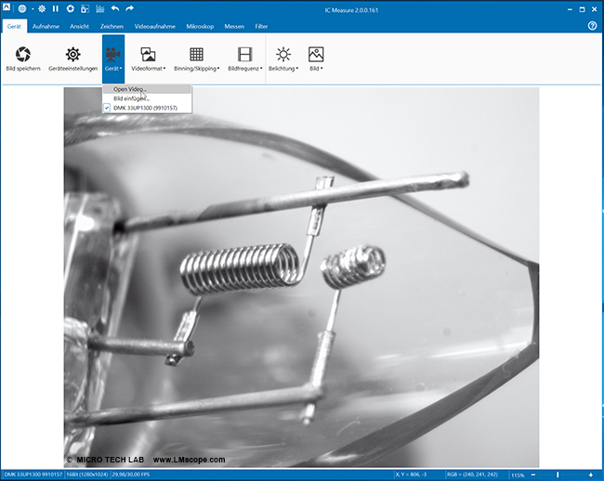
Task: Expand the Videoformat dropdown
Action: 148,58
